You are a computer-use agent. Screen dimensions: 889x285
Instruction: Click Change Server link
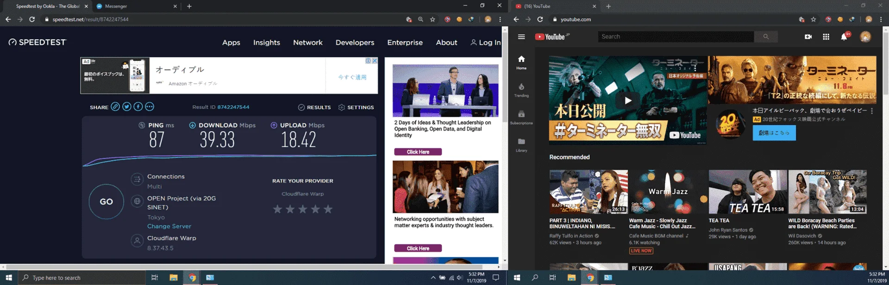click(x=169, y=226)
